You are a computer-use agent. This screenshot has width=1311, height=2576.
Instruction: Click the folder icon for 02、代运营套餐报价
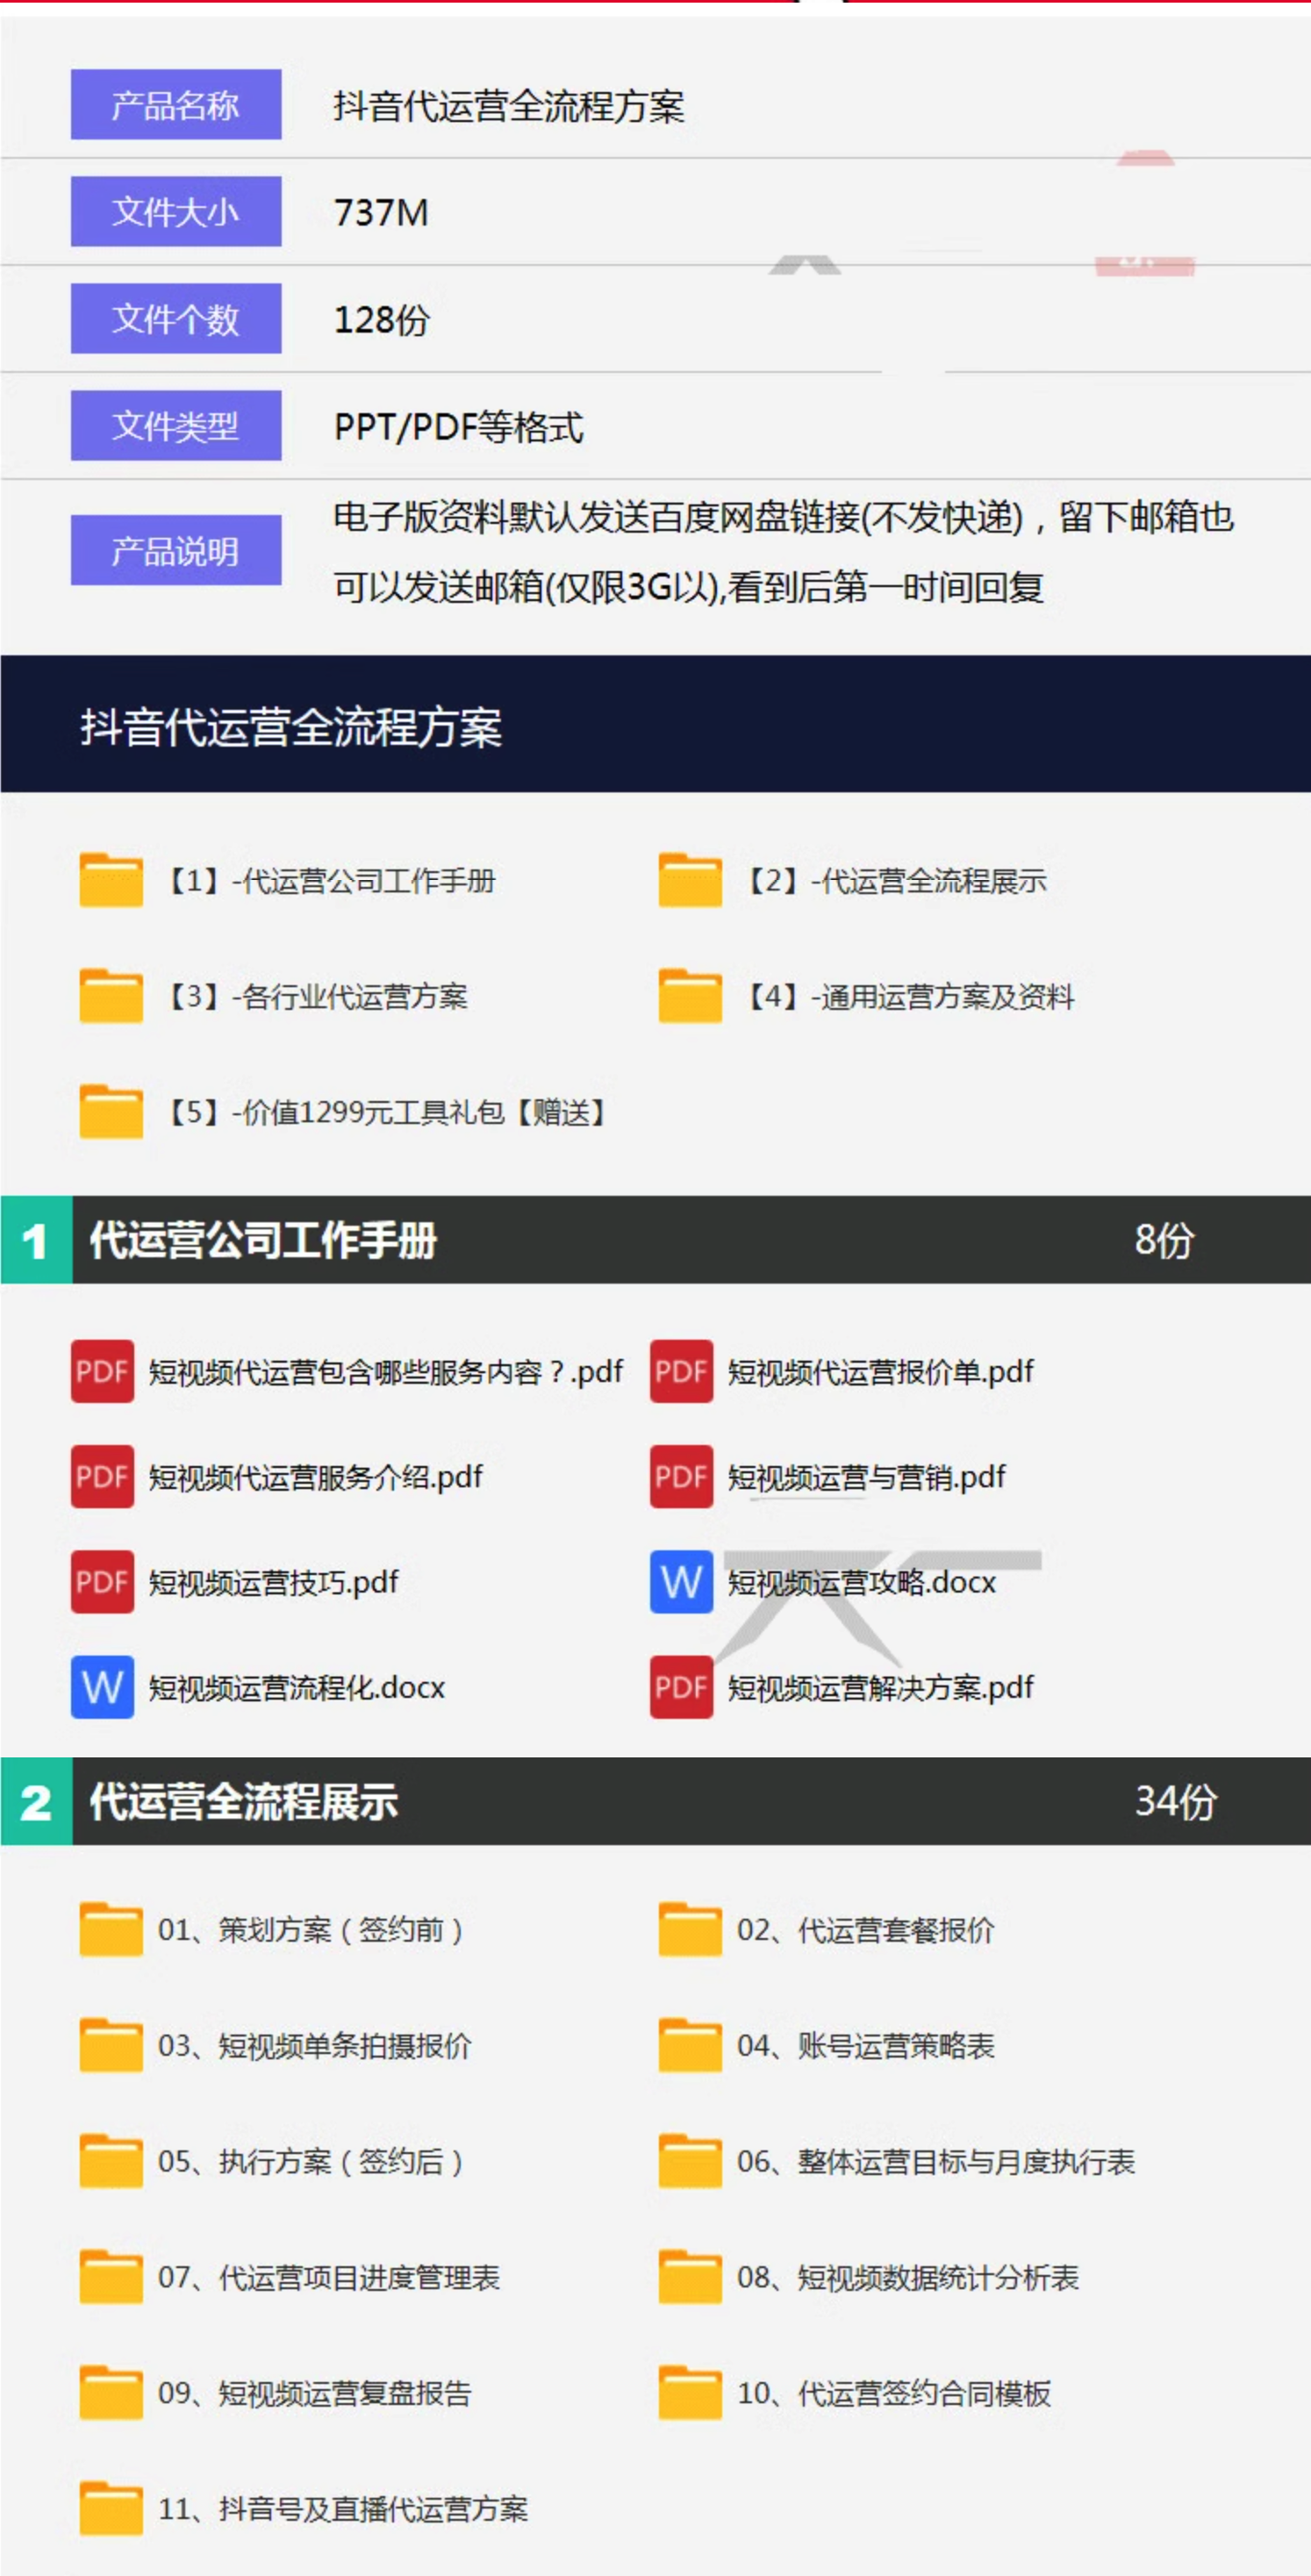690,1929
